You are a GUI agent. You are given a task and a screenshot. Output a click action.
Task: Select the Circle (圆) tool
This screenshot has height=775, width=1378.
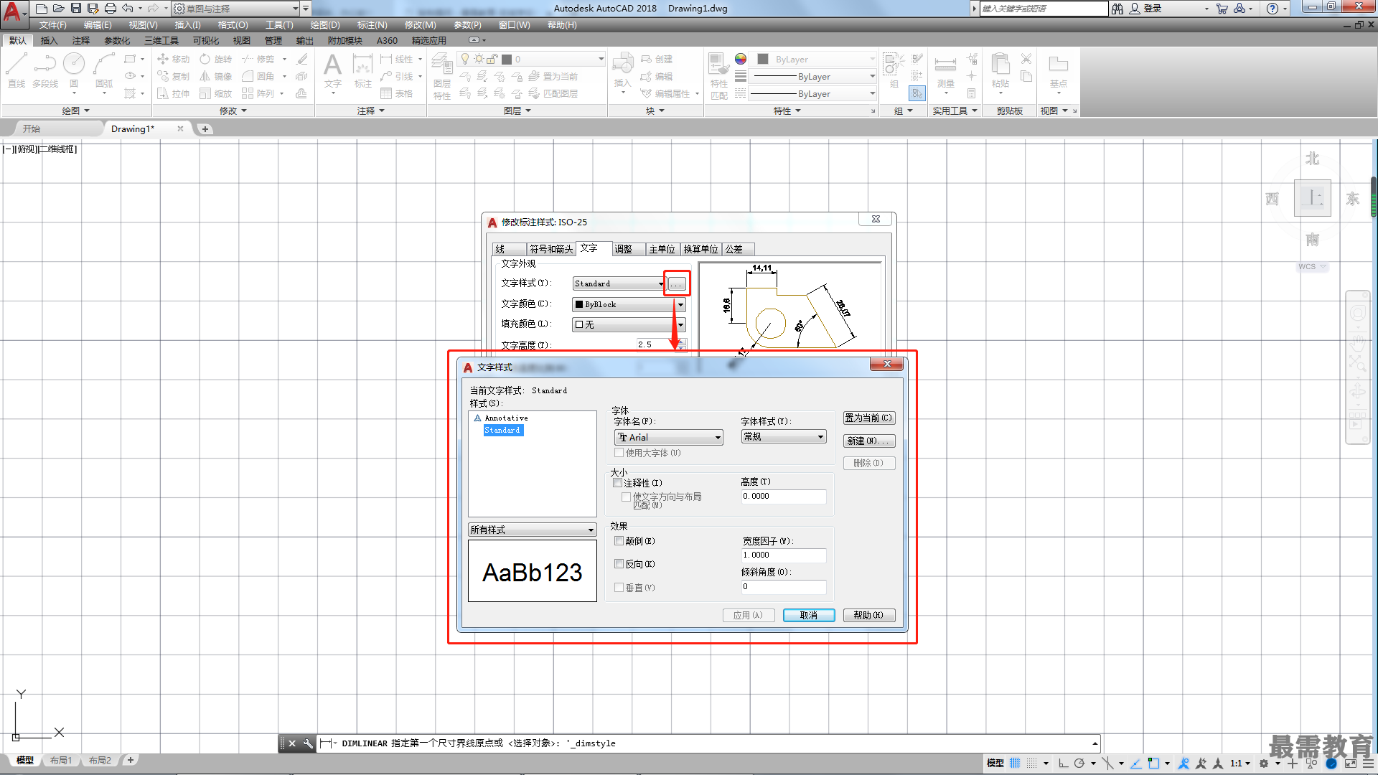click(x=74, y=70)
